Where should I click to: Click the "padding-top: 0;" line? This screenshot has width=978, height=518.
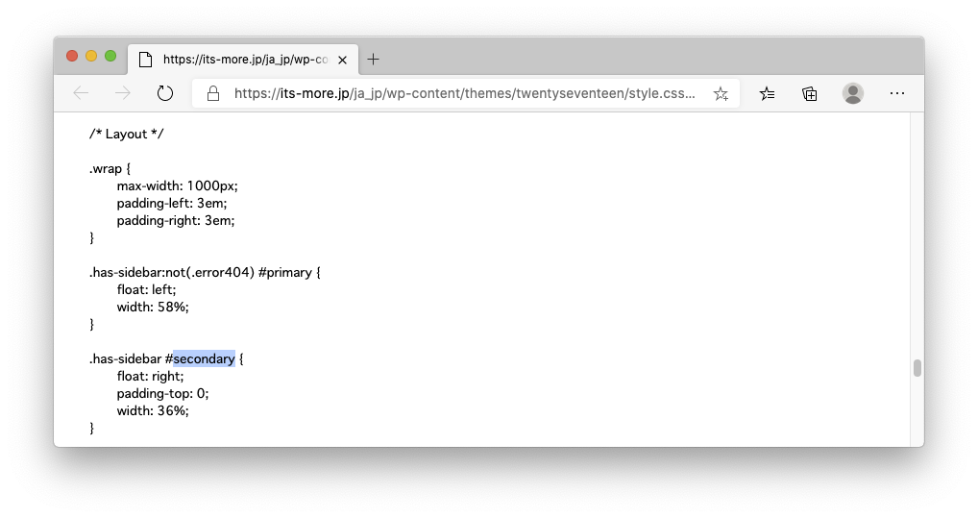coord(162,393)
